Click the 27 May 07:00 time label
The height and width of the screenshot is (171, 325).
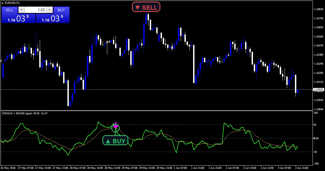coord(25,168)
